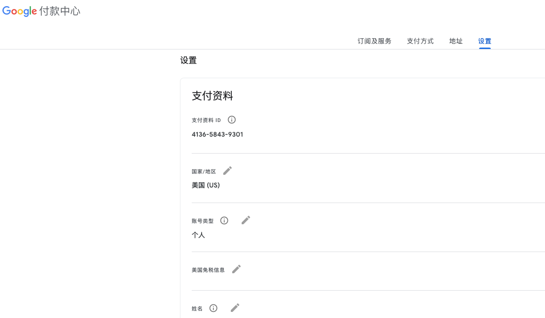Click the 付款中心 header title
The image size is (545, 318).
60,11
